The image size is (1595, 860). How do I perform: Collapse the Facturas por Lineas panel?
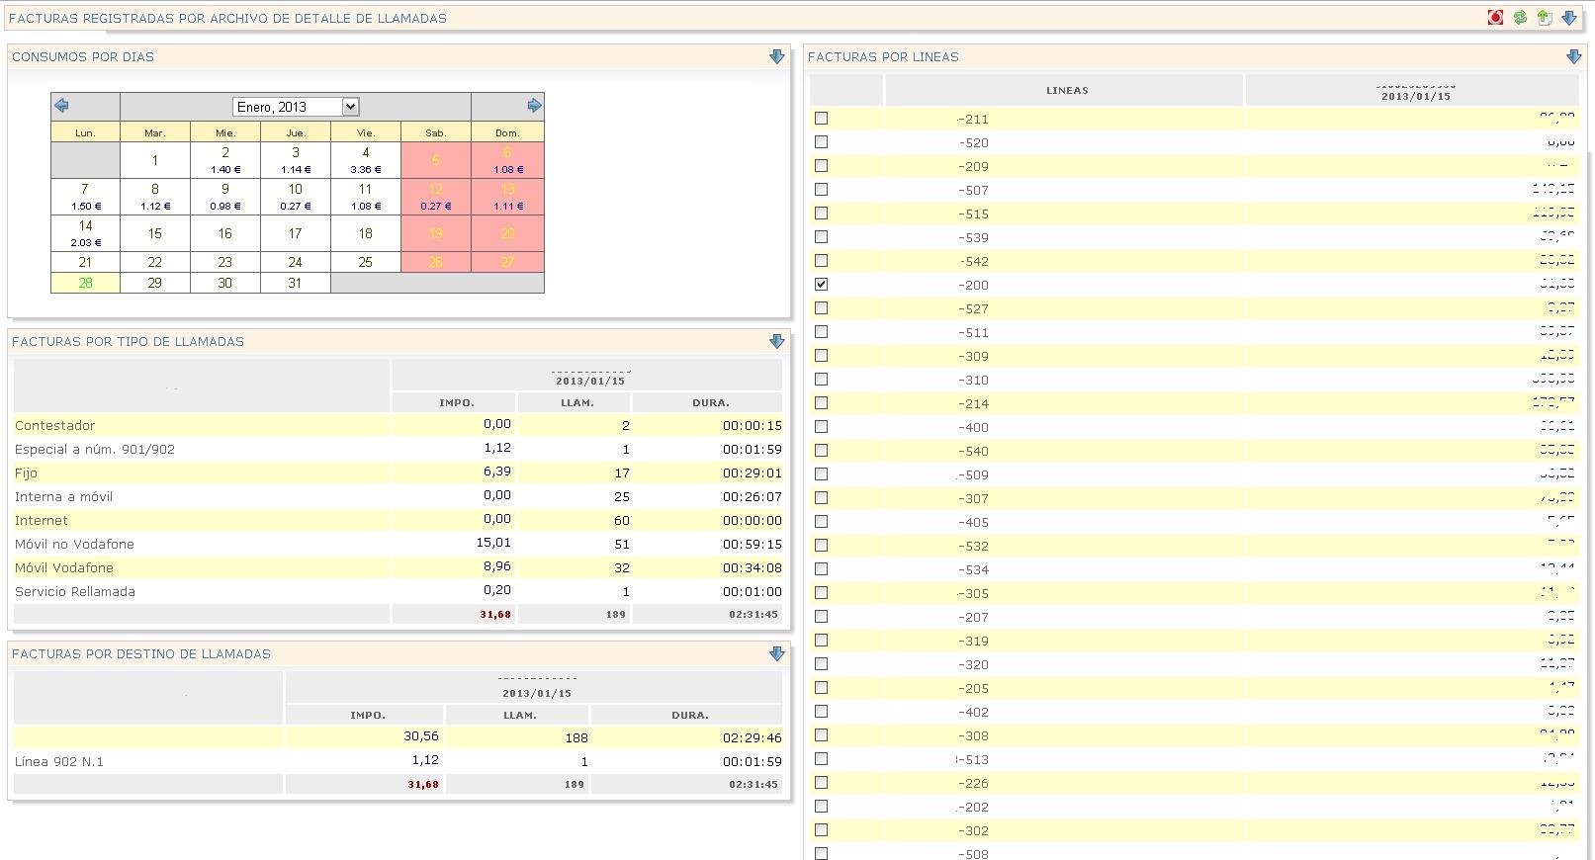click(1573, 57)
